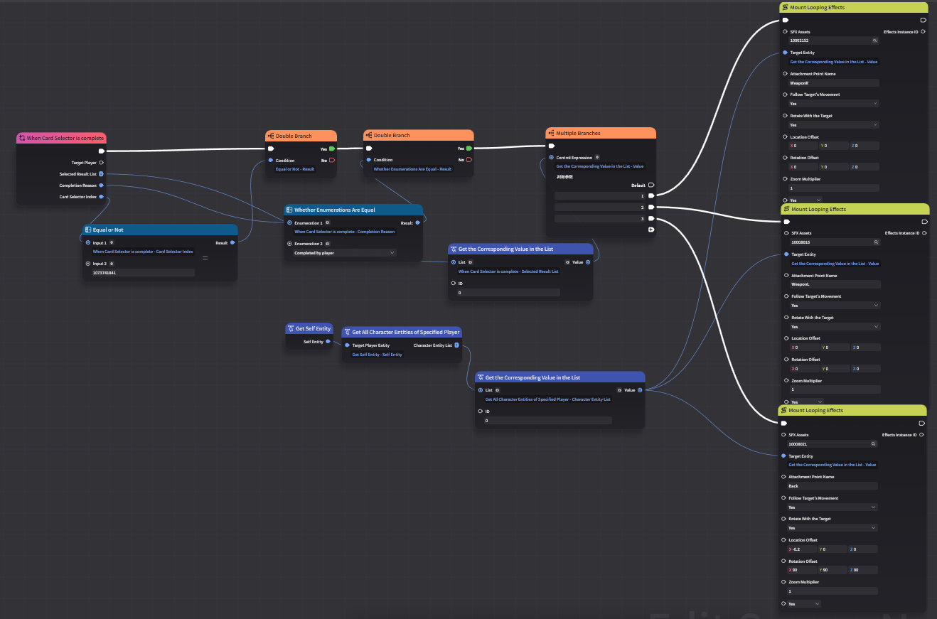
Task: Click the Get All Character Entities node icon
Action: 347,332
